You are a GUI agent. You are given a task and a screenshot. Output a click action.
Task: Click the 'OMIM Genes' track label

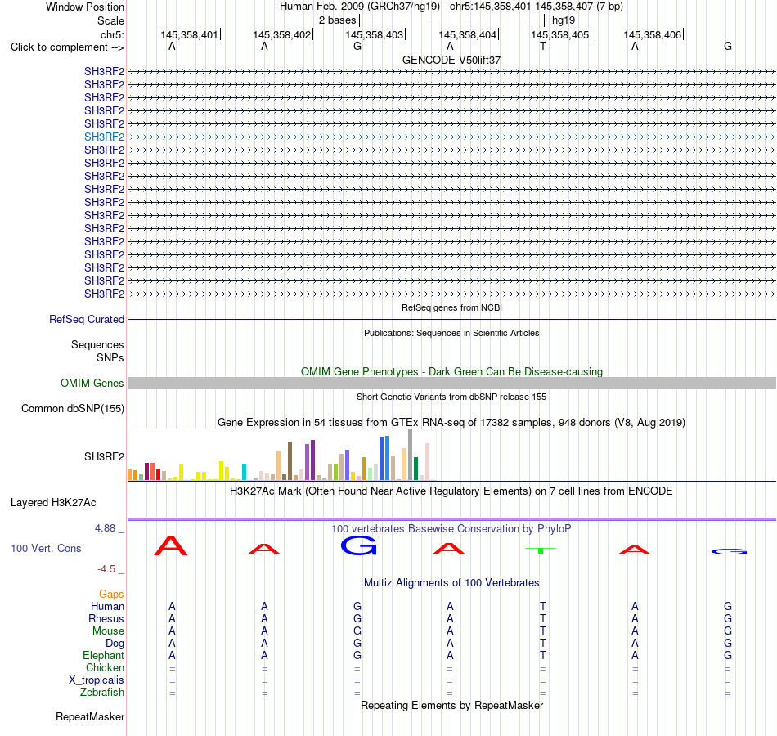(x=92, y=383)
